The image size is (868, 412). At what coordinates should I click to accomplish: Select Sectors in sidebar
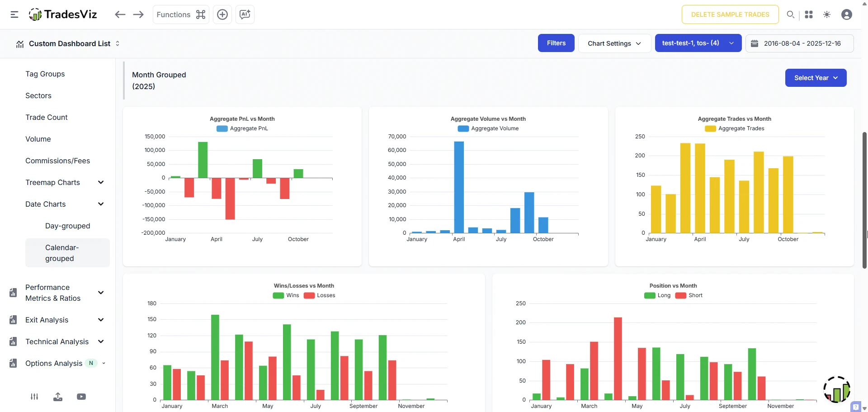coord(38,95)
